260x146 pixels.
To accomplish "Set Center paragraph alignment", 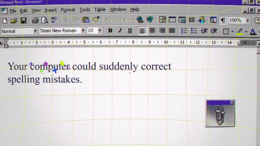I will pyautogui.click(x=152, y=30).
